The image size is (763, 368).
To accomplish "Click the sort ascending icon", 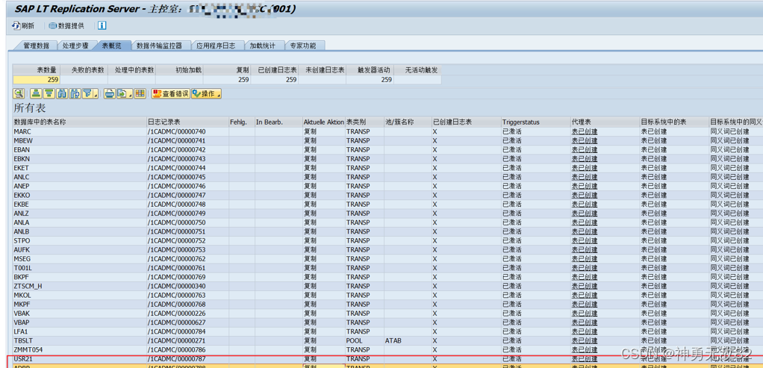I will pos(36,93).
